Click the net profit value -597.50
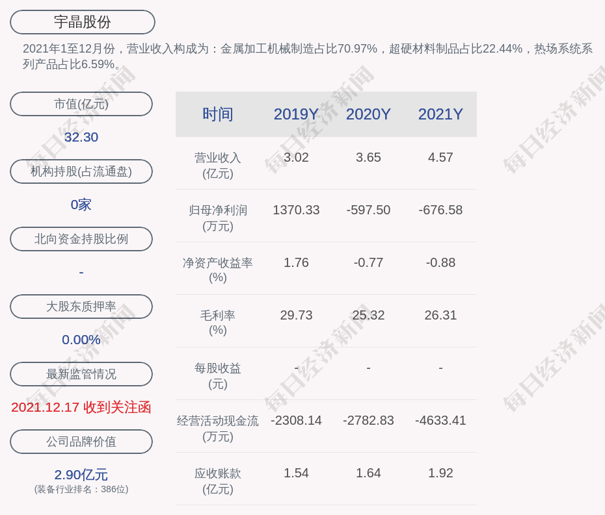The width and height of the screenshot is (605, 515). [x=368, y=210]
